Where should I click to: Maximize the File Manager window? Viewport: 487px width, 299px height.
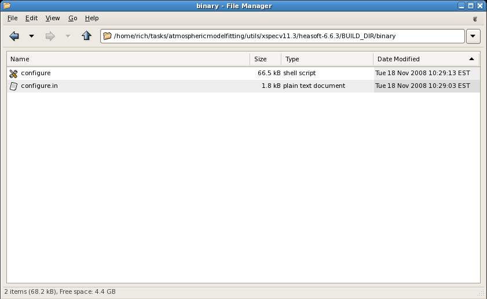click(x=471, y=6)
